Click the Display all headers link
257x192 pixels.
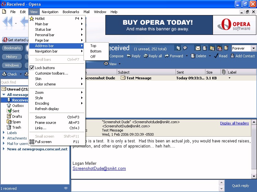tap(234, 123)
